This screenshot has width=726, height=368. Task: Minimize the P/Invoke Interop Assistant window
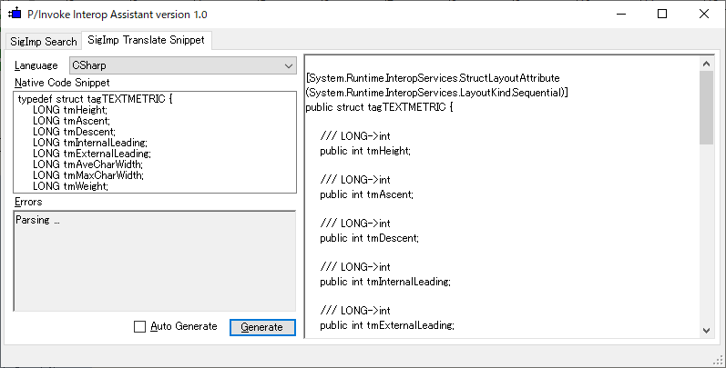point(621,14)
